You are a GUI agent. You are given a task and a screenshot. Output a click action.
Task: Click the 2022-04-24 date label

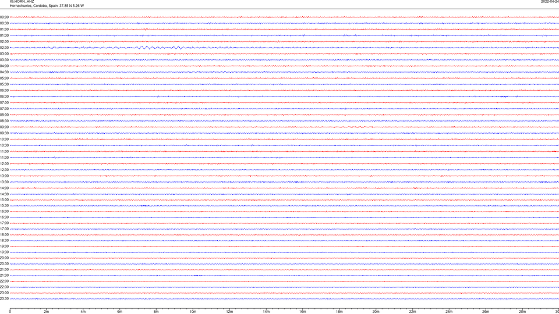(x=550, y=1)
